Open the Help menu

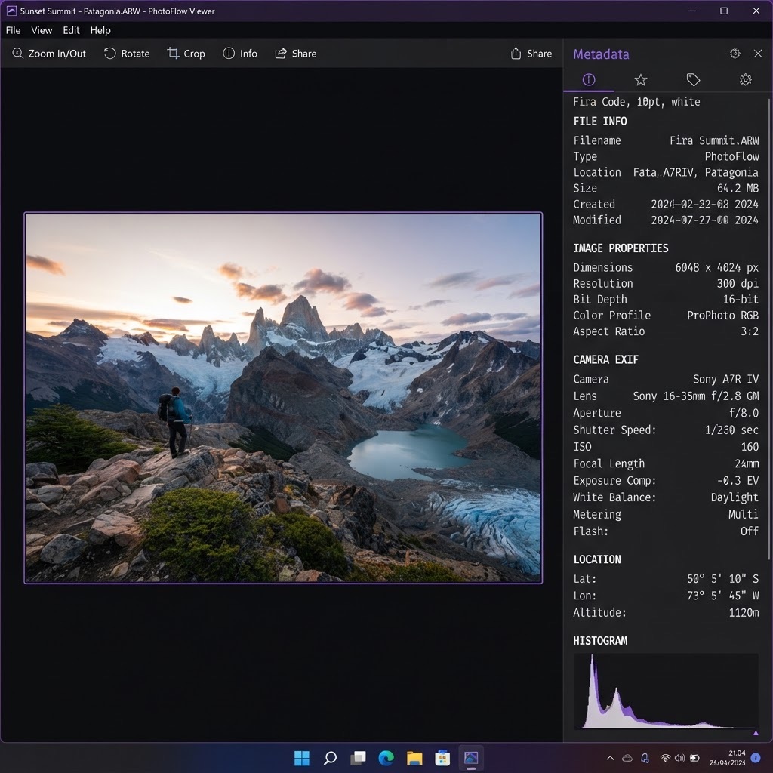[100, 30]
